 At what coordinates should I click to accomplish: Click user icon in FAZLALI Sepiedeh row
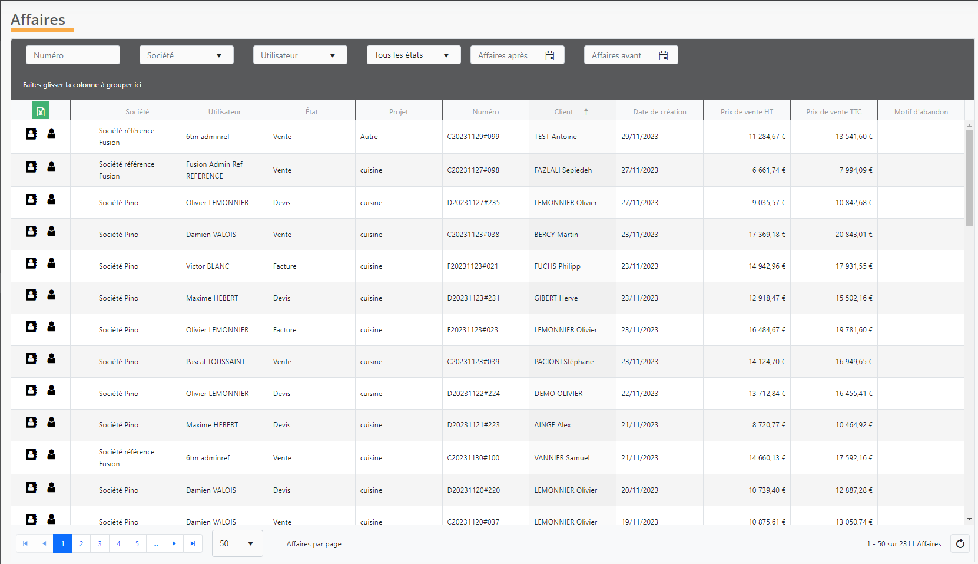52,167
